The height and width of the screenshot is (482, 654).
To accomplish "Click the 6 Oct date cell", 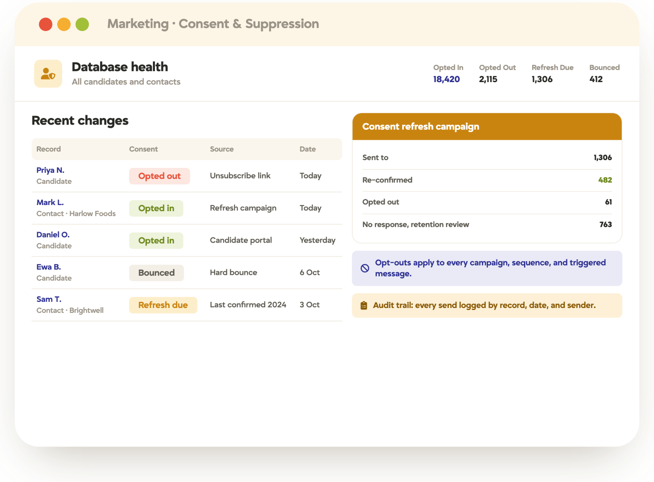I will [x=309, y=272].
